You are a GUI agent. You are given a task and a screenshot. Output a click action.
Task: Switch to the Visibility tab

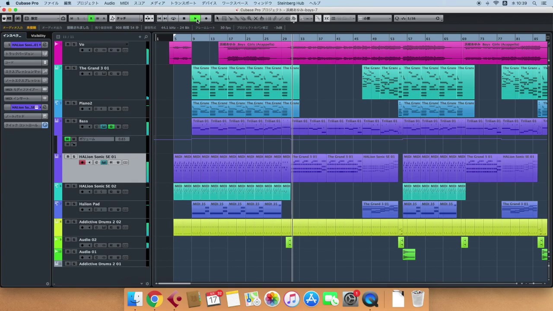click(x=38, y=36)
